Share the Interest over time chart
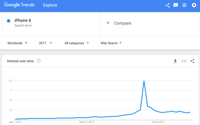The height and width of the screenshot is (125, 200). (x=192, y=61)
